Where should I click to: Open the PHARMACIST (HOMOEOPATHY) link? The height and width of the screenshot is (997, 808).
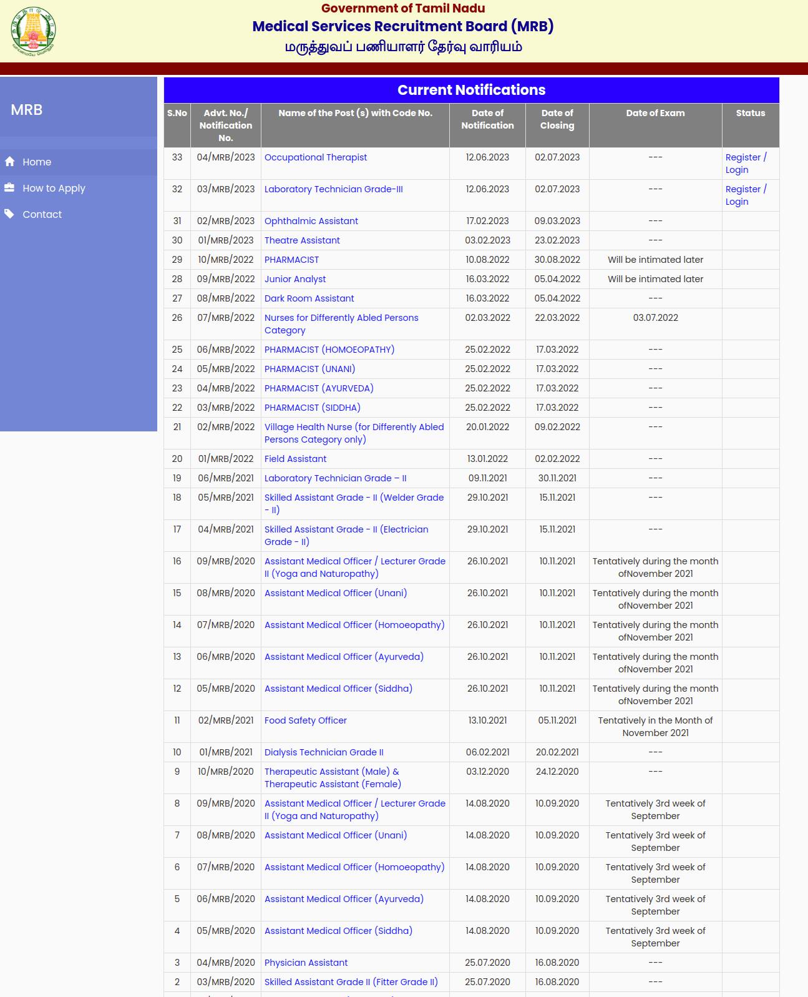point(329,350)
